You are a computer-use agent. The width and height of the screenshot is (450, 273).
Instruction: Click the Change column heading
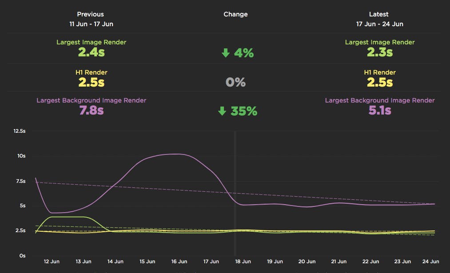coord(235,14)
